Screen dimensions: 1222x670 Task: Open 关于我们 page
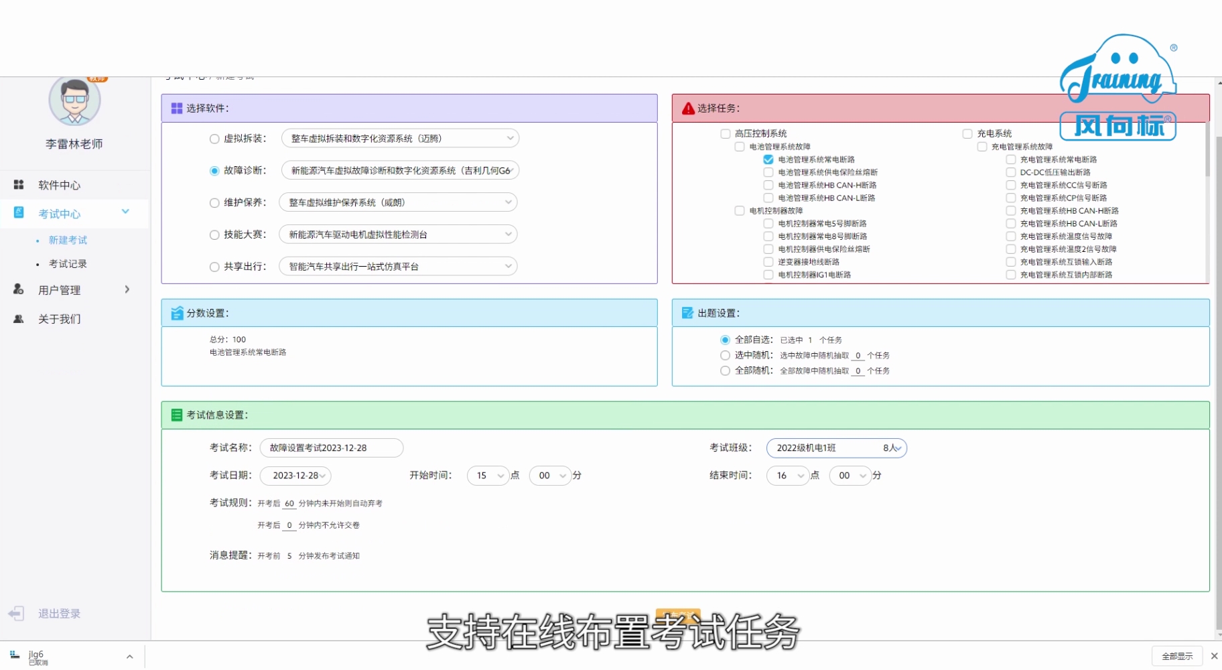click(59, 319)
